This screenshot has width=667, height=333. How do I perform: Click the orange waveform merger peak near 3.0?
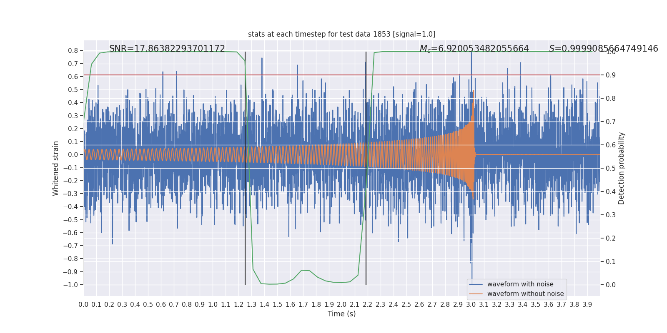point(474,92)
